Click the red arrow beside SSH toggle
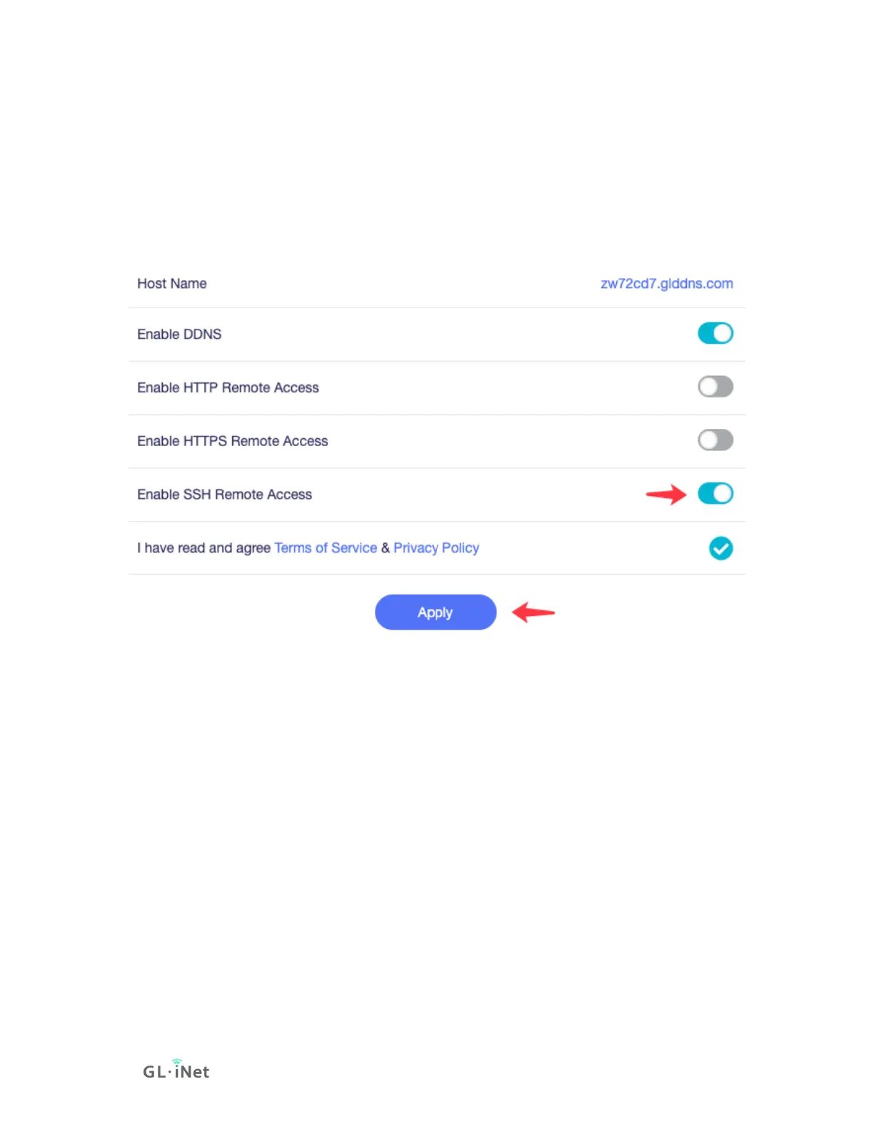The image size is (874, 1132). coord(665,494)
